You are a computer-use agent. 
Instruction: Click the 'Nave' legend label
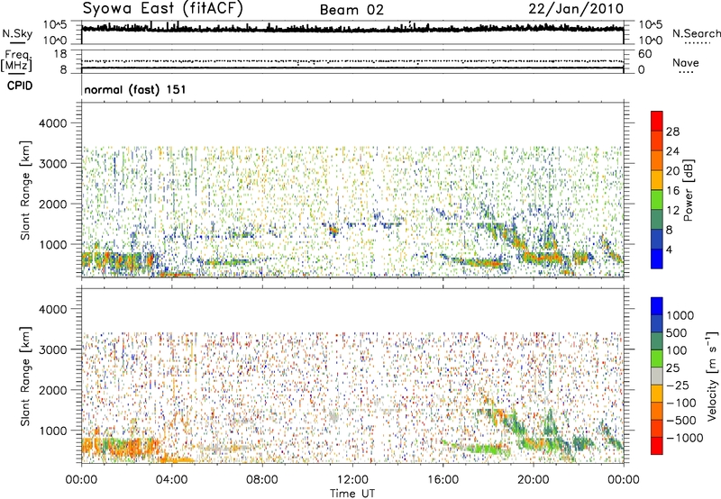pos(685,63)
